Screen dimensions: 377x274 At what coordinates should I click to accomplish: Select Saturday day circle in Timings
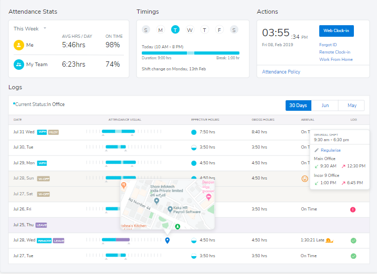pos(234,30)
